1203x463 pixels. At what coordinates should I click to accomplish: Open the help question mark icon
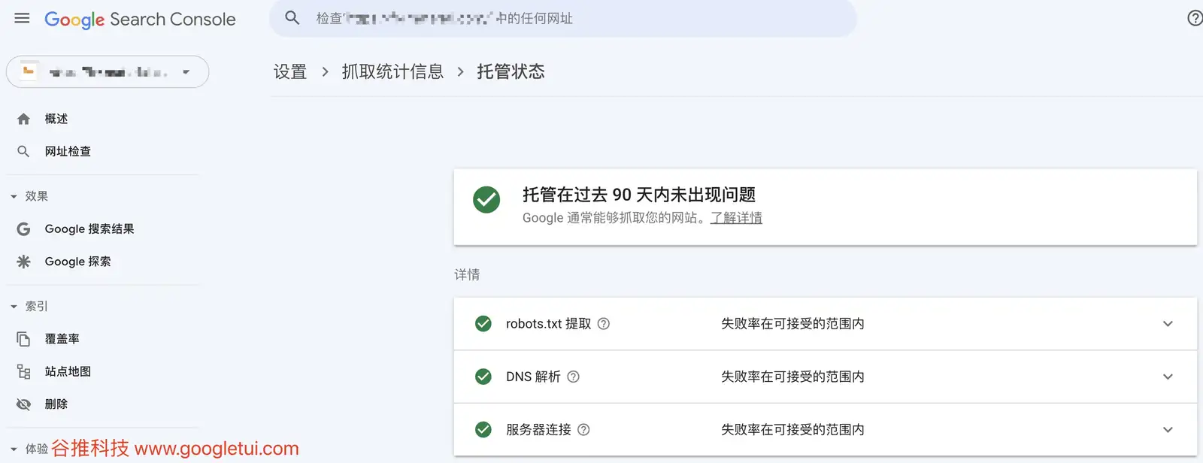click(x=1195, y=18)
